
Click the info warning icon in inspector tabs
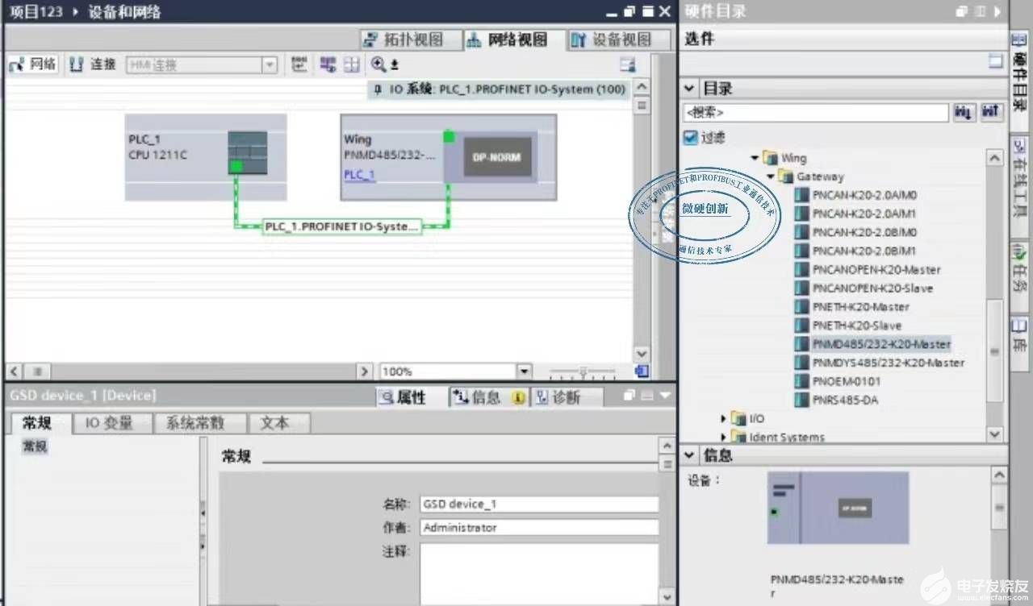tap(519, 397)
